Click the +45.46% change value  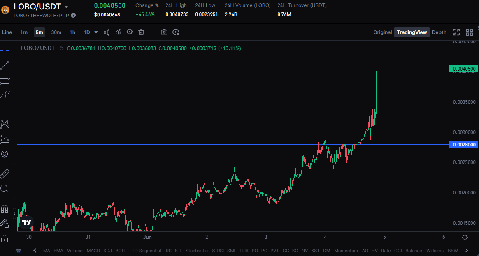[145, 14]
